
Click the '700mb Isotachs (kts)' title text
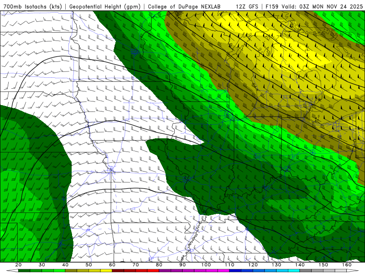(x=32, y=7)
